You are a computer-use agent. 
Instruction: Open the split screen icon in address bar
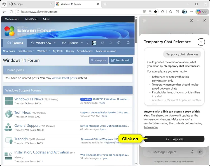point(144,12)
